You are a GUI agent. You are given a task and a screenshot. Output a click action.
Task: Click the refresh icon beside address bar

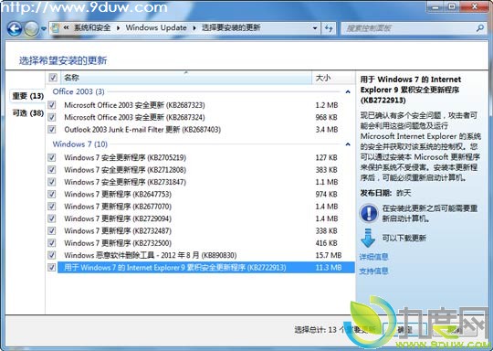pyautogui.click(x=329, y=28)
